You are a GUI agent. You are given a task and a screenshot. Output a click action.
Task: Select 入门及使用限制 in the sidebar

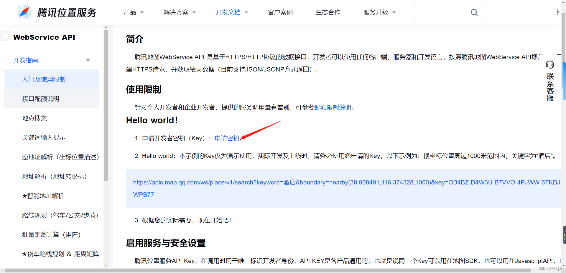click(x=52, y=79)
